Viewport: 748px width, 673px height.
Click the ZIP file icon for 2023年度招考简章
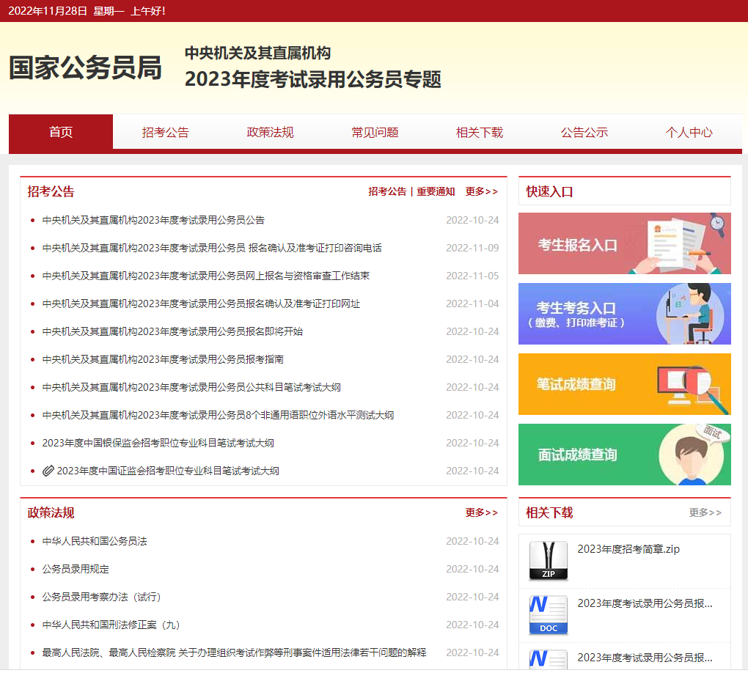tap(548, 561)
